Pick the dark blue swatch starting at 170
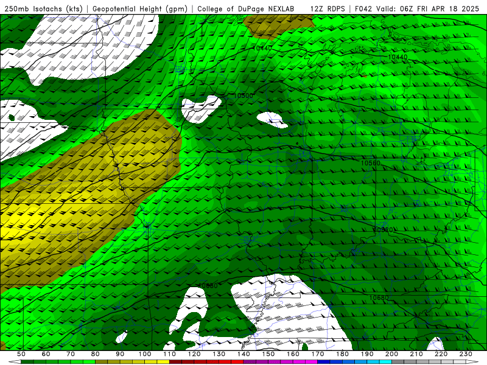Image resolution: width=487 pixels, height=365 pixels. [324, 362]
